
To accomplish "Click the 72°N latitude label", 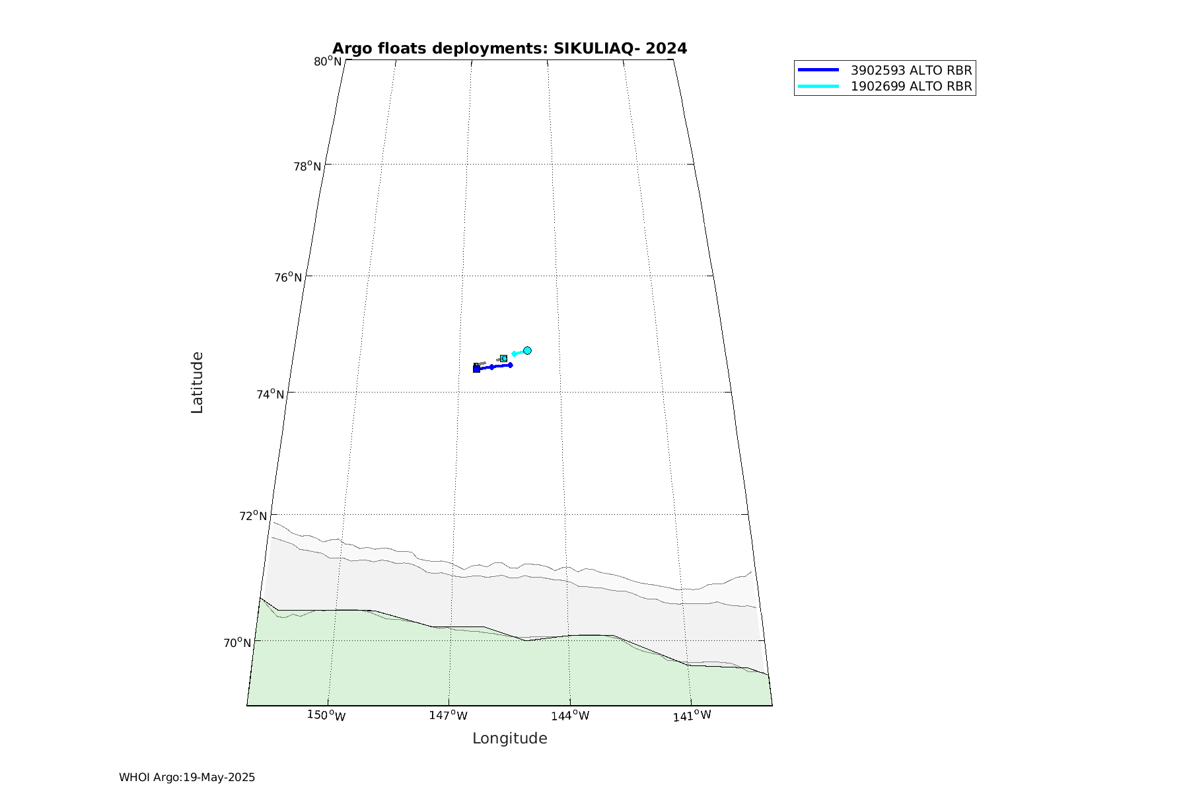I will point(253,515).
